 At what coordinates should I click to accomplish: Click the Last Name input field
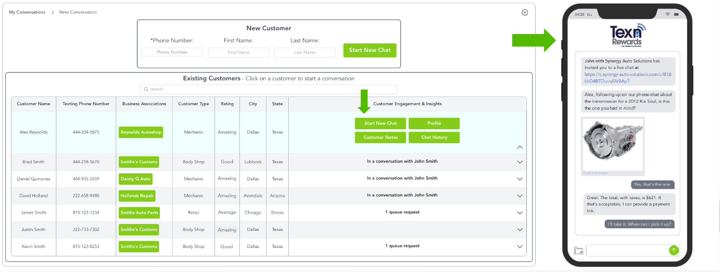point(305,52)
